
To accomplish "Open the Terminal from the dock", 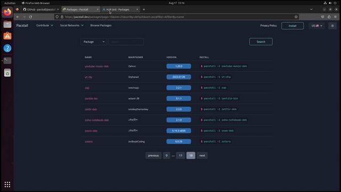I will click(x=7, y=60).
